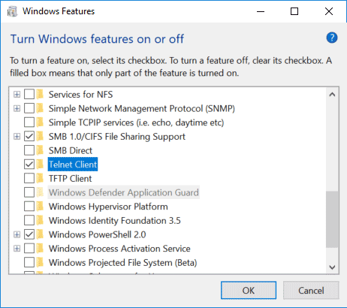Select the TFTP Client label
This screenshot has height=308, width=347.
tap(71, 179)
